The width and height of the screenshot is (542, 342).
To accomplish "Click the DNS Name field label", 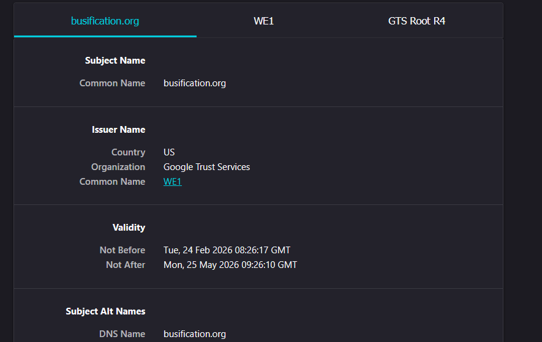I will (x=122, y=334).
